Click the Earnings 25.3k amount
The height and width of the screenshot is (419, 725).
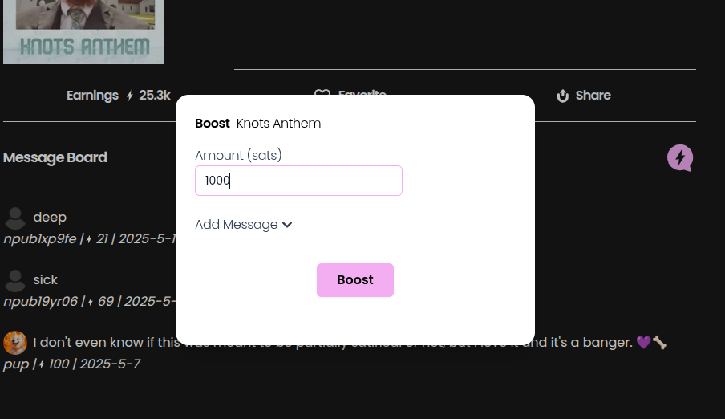[x=155, y=96]
